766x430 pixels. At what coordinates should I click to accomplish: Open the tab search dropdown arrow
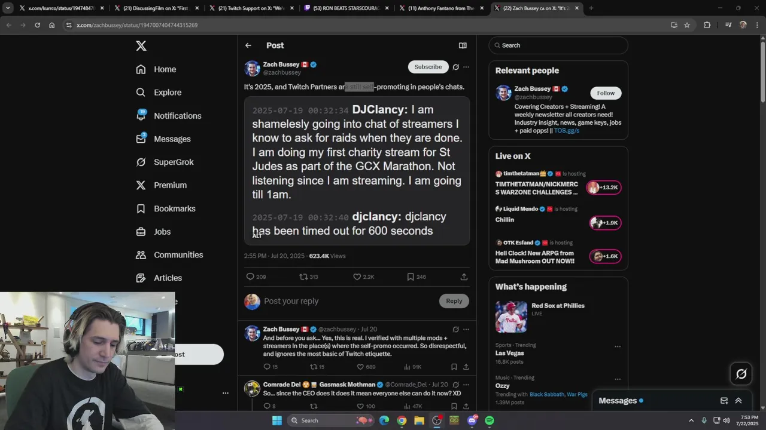coord(8,8)
